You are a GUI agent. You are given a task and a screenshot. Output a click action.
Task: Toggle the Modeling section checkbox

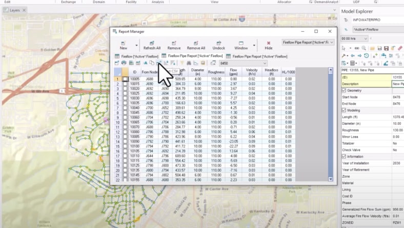pos(344,110)
